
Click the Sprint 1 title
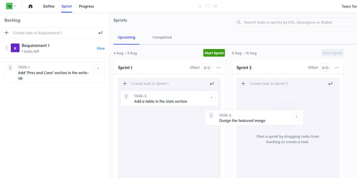[125, 68]
